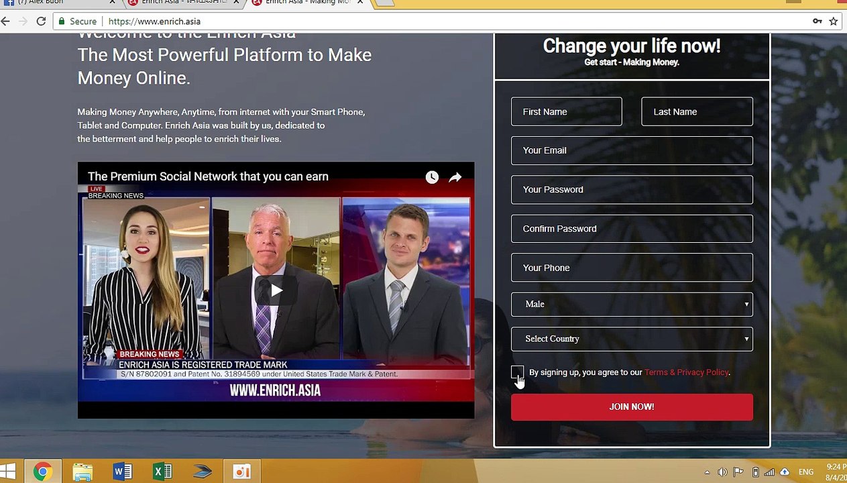
Task: Open the scanner app in the taskbar
Action: click(x=203, y=472)
